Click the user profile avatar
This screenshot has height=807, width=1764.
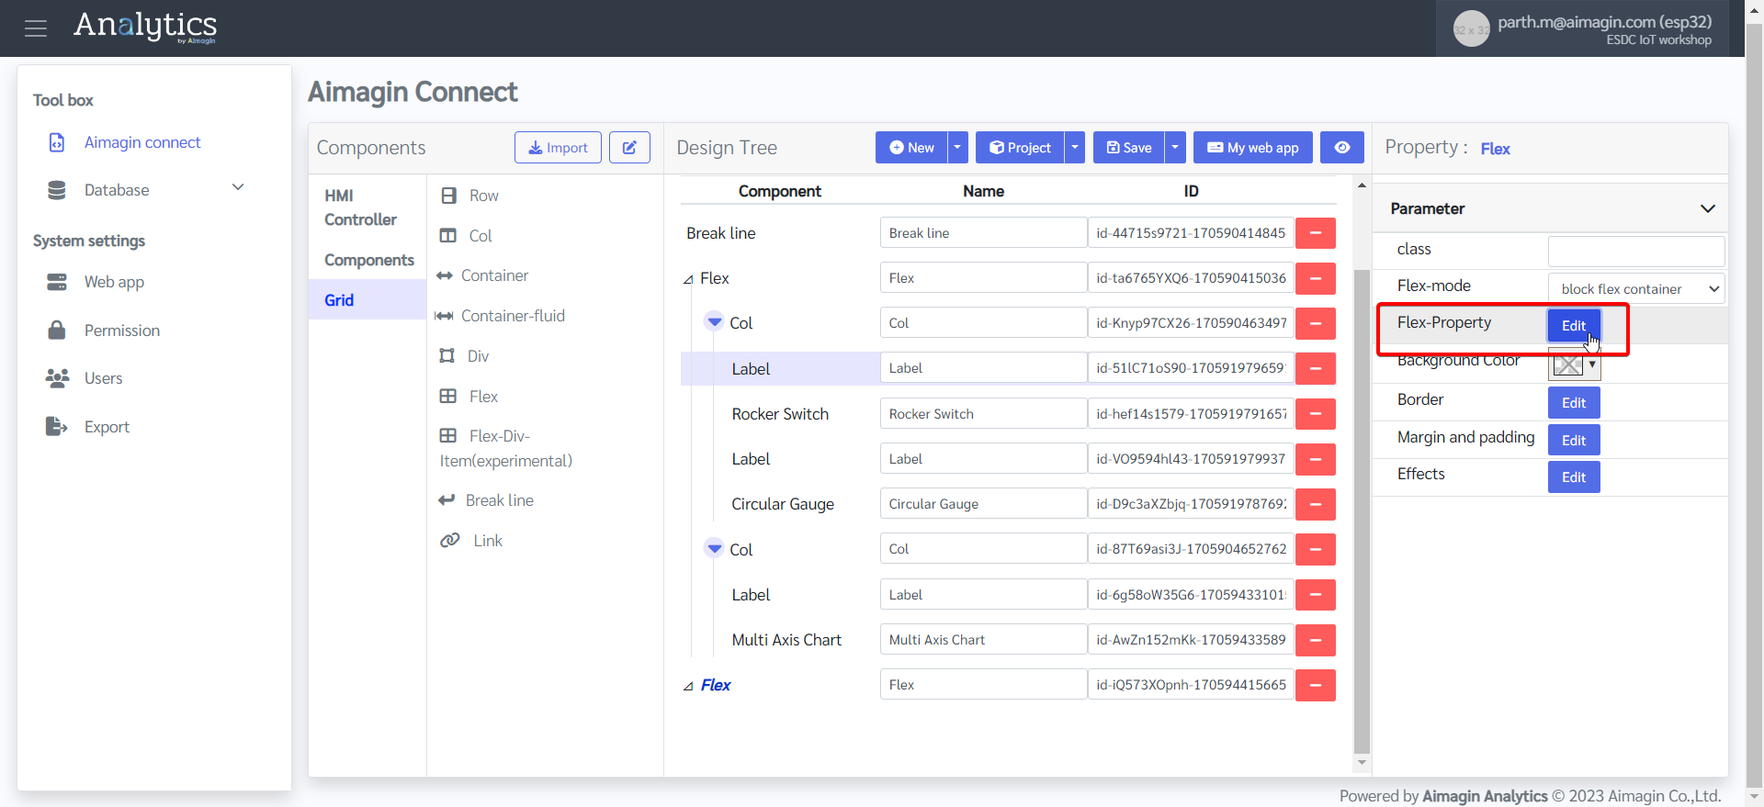1471,28
